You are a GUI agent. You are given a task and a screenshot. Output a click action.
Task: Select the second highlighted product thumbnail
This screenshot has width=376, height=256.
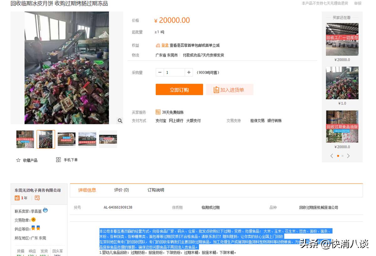[x=46, y=139]
